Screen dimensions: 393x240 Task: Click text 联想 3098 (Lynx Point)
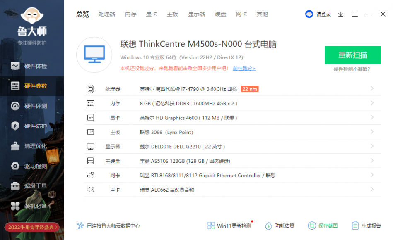click(166, 132)
